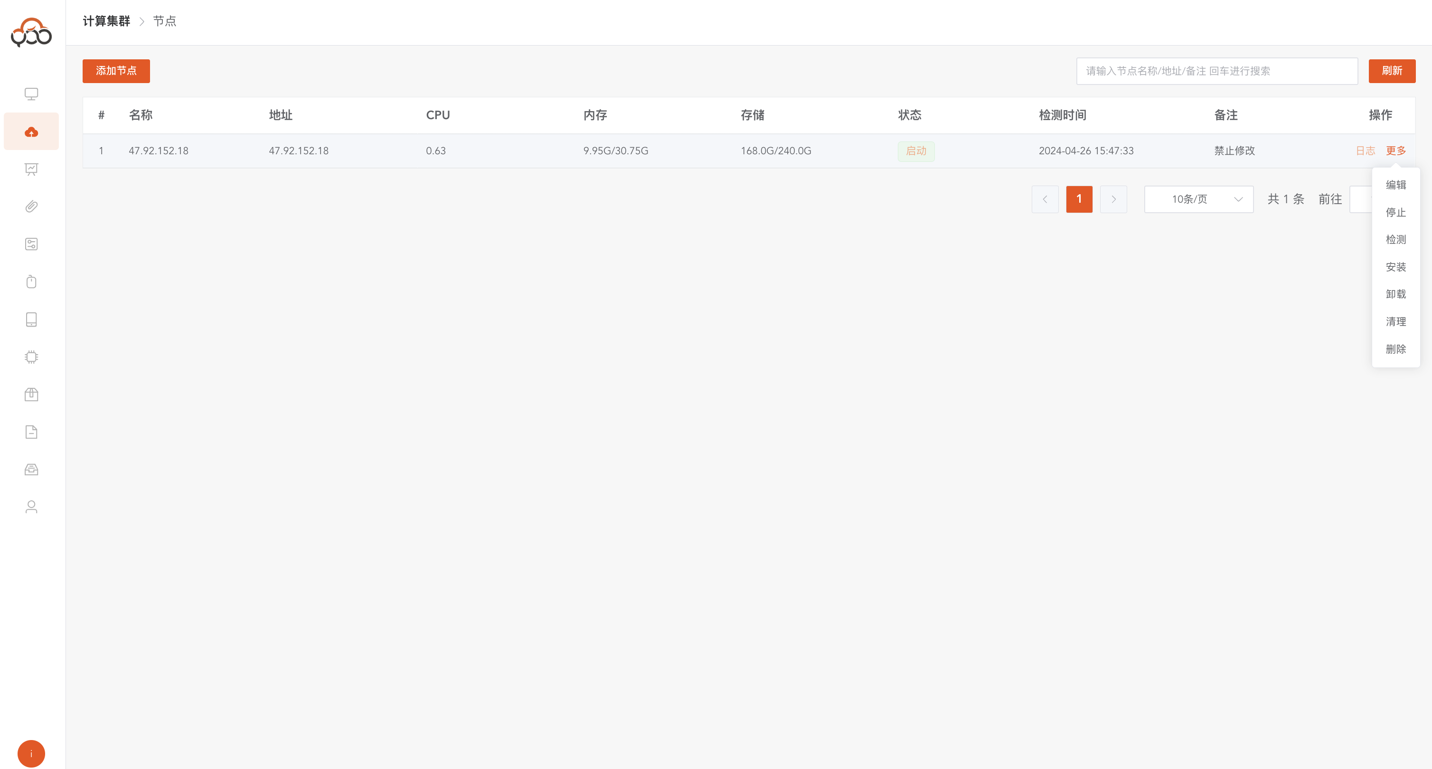1432x769 pixels.
Task: Click the document file sidebar icon
Action: tap(31, 432)
